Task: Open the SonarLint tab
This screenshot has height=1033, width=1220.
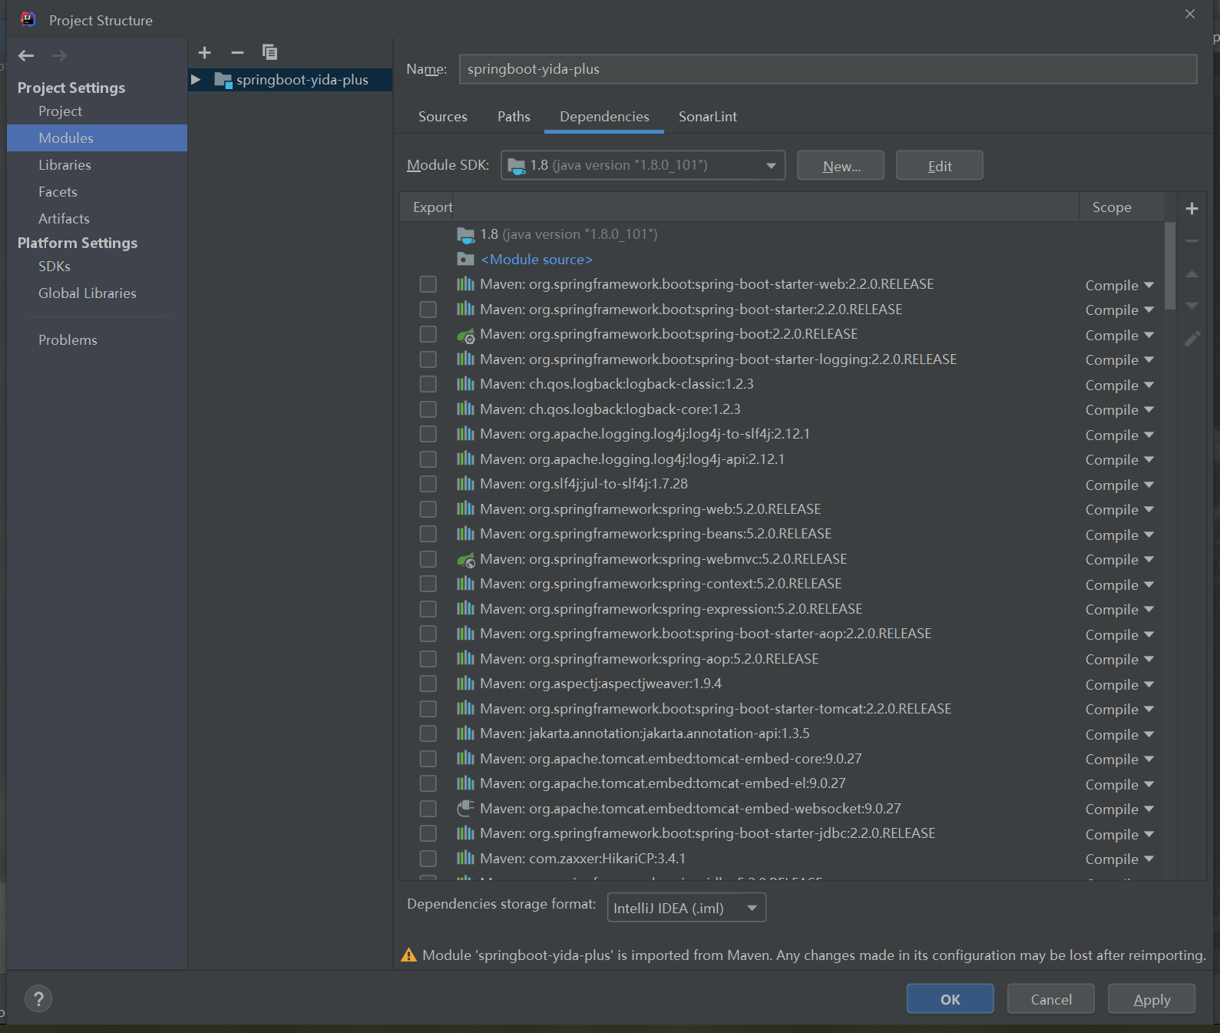Action: tap(707, 117)
